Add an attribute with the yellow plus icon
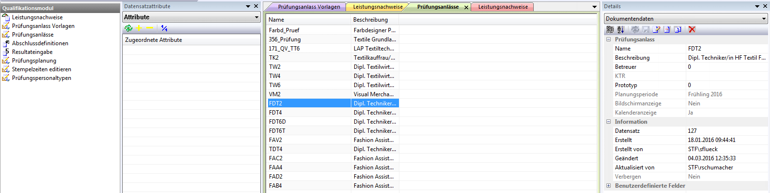This screenshot has height=193, width=770. coord(139,28)
